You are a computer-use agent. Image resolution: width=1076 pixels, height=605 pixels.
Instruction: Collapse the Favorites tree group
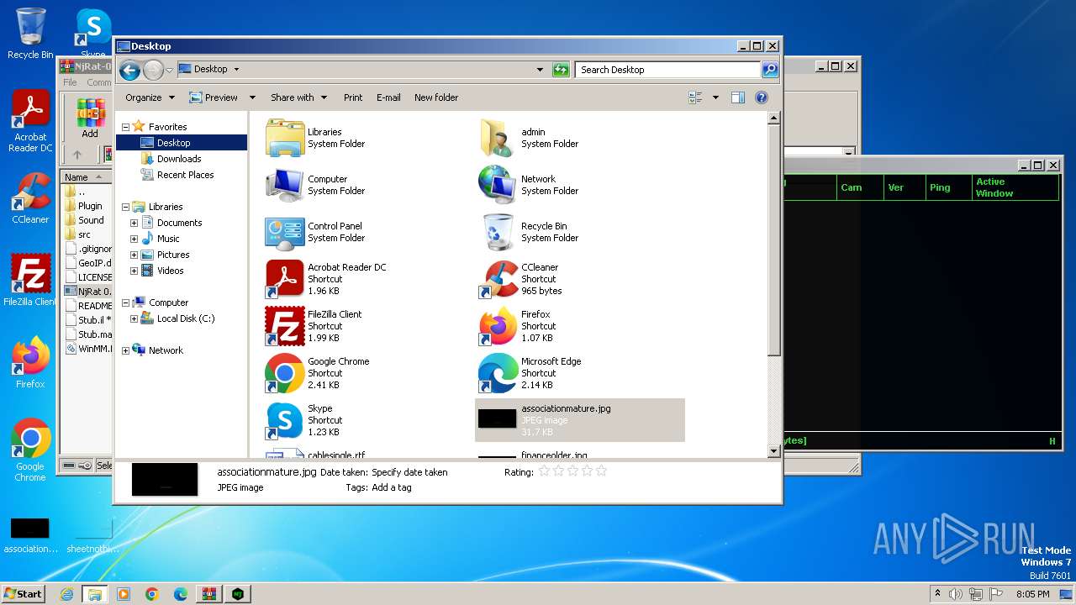(125, 127)
